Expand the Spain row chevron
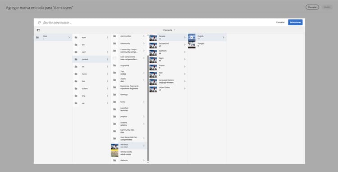The height and width of the screenshot is (172, 338). [185, 59]
